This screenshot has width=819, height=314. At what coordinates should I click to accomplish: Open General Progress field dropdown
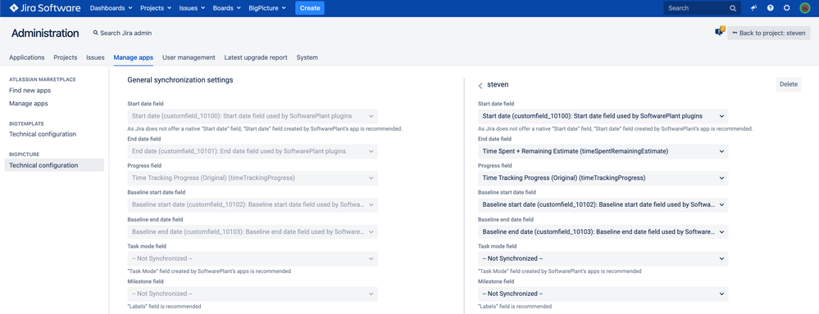[x=253, y=178]
